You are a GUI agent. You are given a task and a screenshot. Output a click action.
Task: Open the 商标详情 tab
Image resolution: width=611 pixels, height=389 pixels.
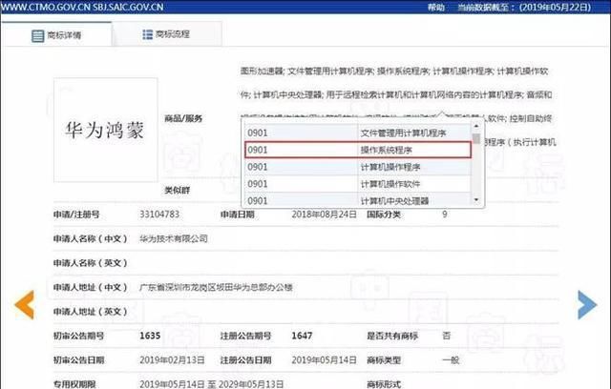[x=57, y=35]
